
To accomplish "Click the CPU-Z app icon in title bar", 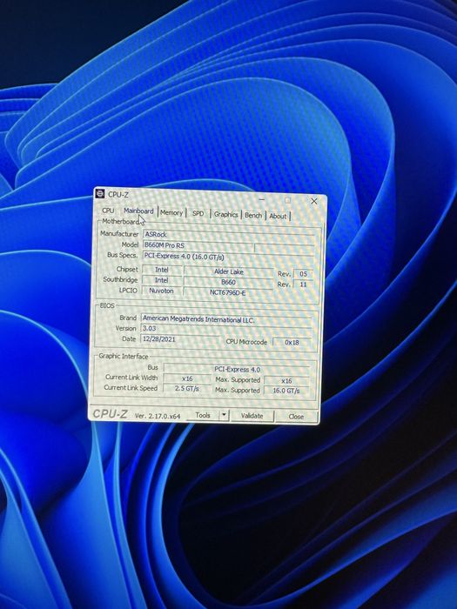I will [100, 193].
